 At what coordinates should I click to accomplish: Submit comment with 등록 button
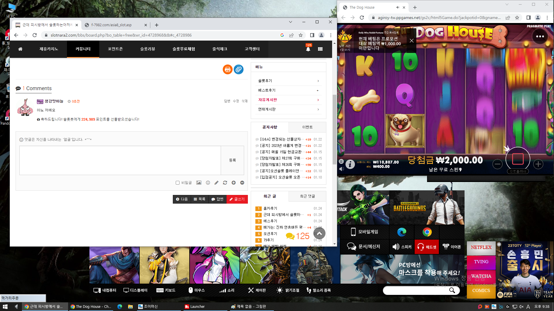coord(232,160)
